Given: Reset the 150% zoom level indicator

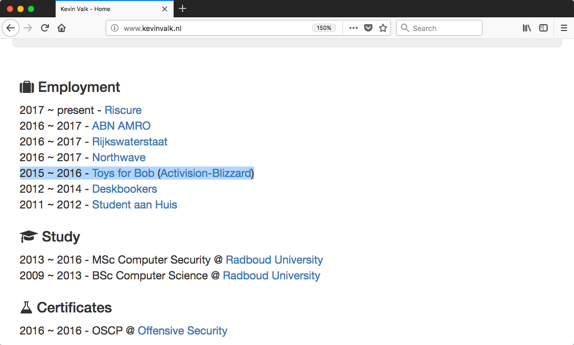Looking at the screenshot, I should (324, 28).
